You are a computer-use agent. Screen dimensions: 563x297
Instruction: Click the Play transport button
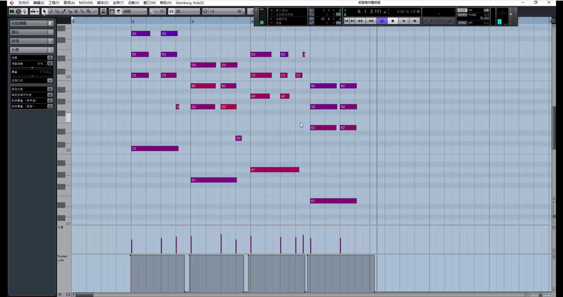[x=404, y=21]
